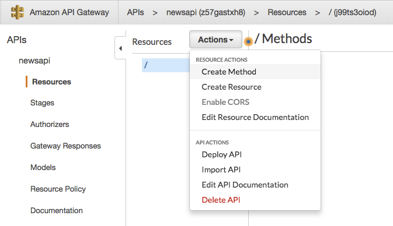Go to the Resources breadcrumb link
The width and height of the screenshot is (393, 226).
point(287,12)
